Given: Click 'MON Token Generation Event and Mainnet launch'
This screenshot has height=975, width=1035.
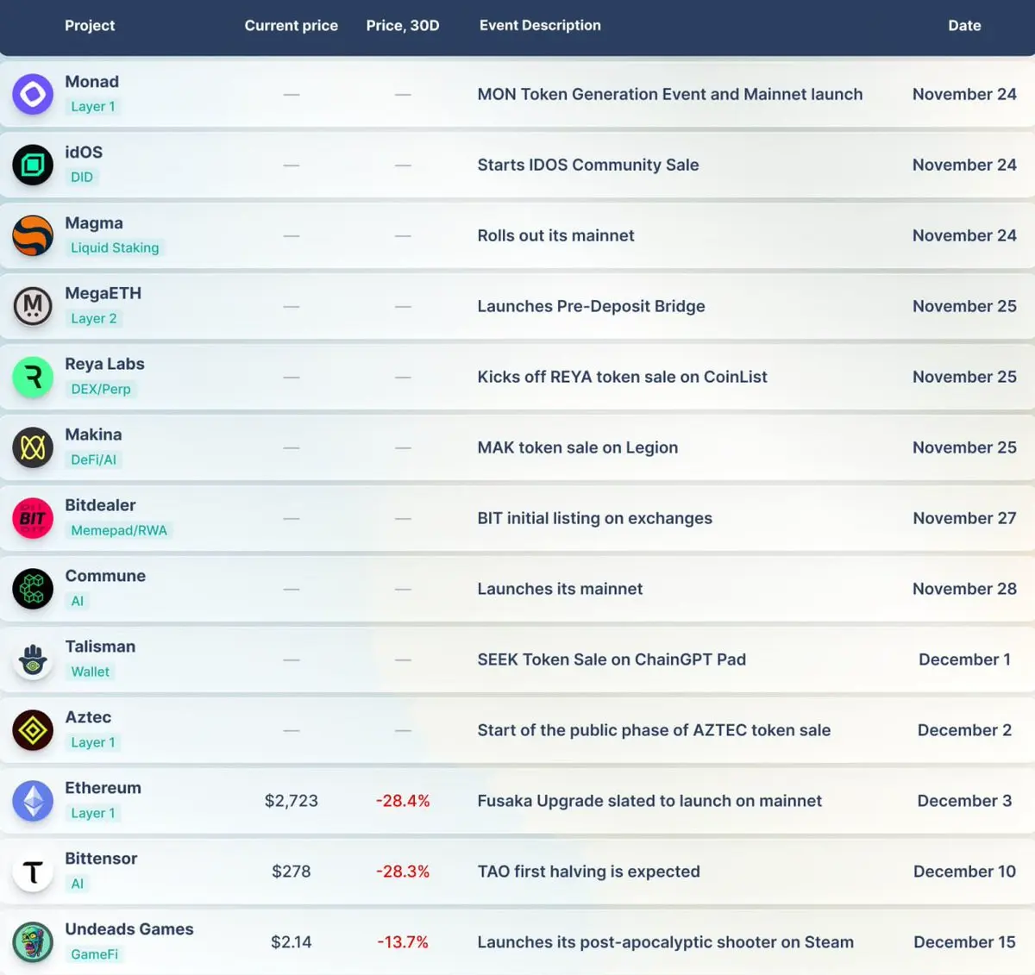Looking at the screenshot, I should [x=670, y=94].
